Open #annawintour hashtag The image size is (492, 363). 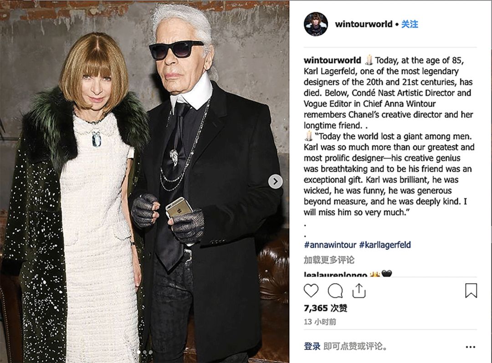[330, 245]
